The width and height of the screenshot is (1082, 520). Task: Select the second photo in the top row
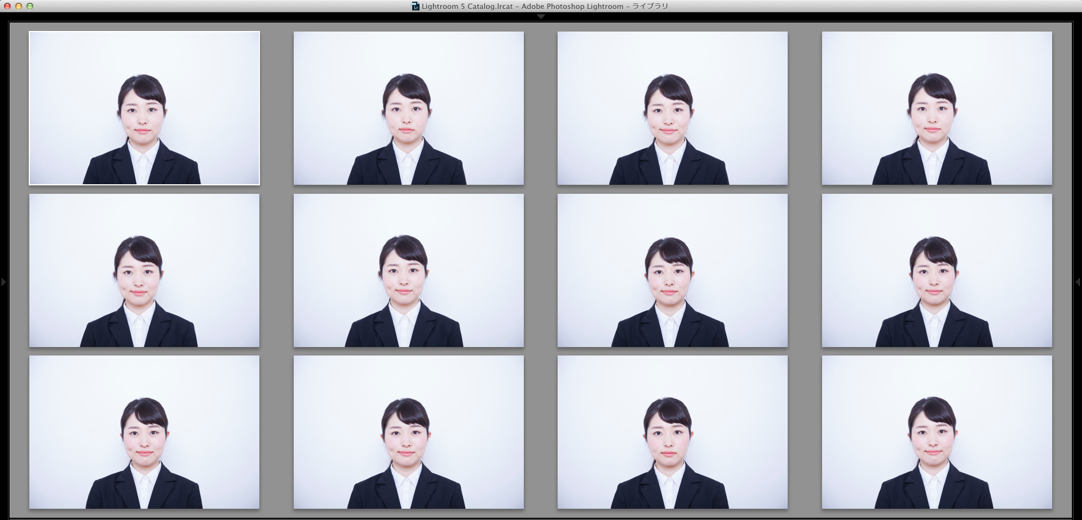pyautogui.click(x=409, y=108)
